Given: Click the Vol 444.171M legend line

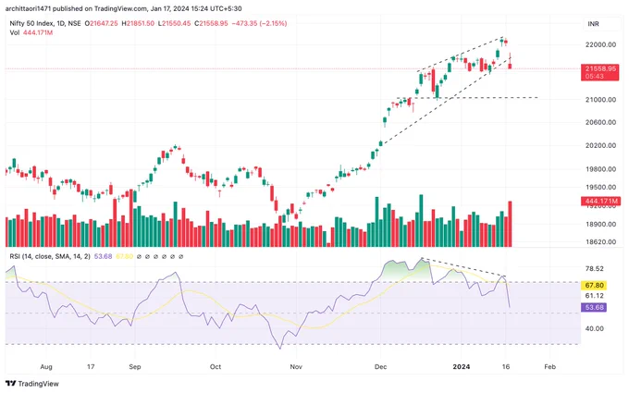Looking at the screenshot, I should [31, 32].
